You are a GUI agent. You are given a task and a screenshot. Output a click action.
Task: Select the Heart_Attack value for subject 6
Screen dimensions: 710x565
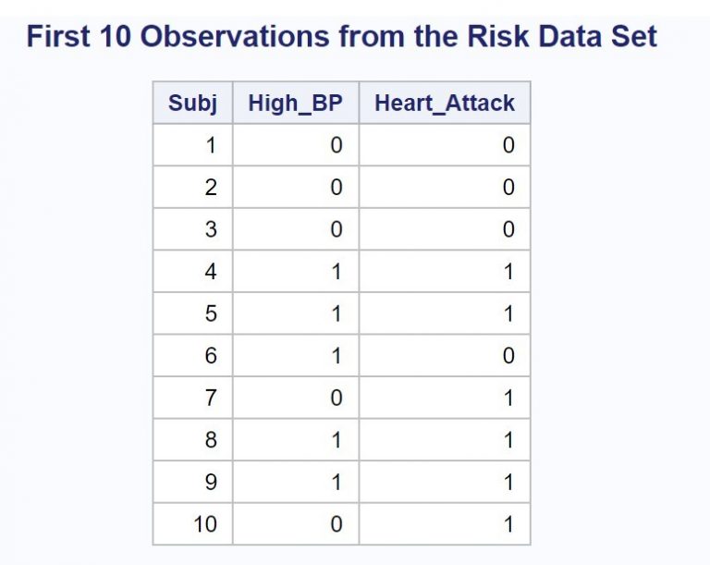click(x=508, y=356)
